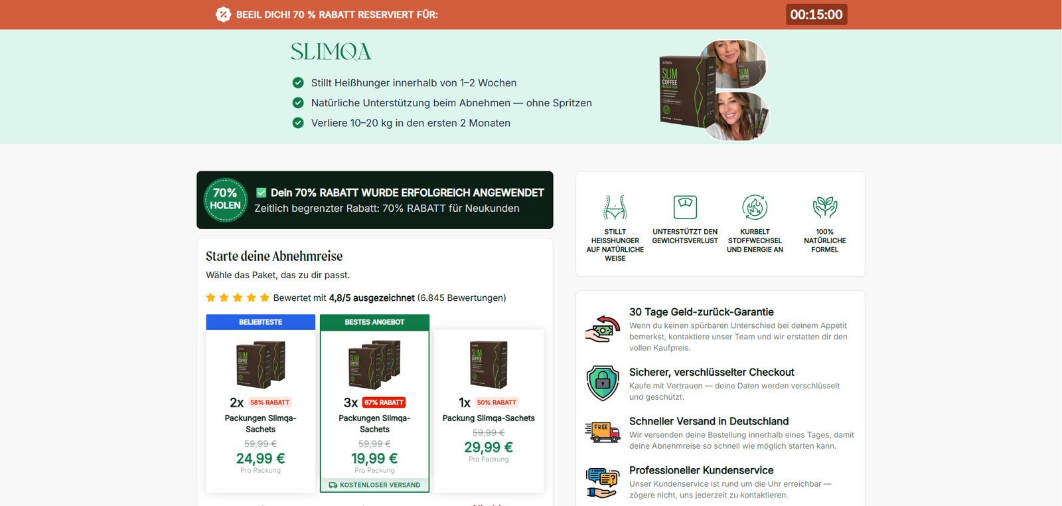Click the lower woman photo holding sachets
The image size is (1062, 506).
tap(738, 116)
